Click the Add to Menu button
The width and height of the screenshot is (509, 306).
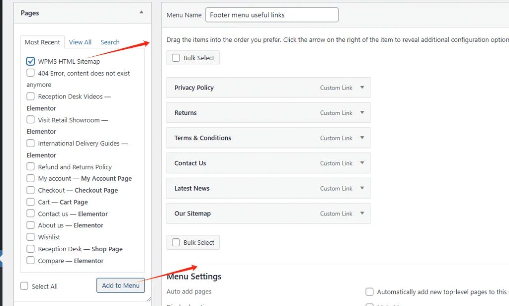tap(120, 285)
